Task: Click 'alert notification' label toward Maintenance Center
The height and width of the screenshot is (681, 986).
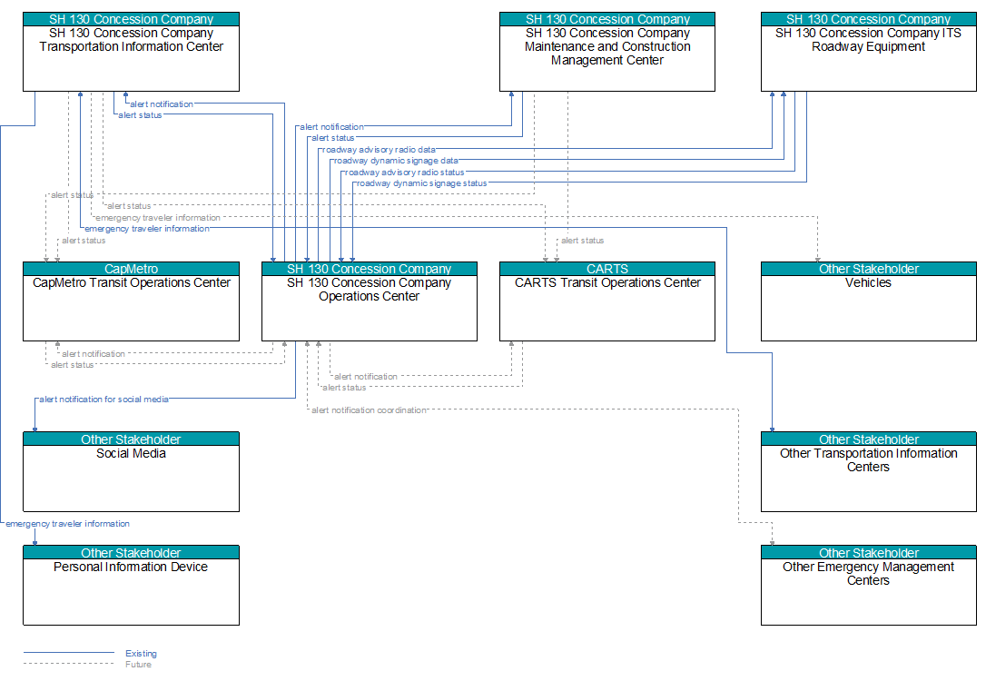Action: (x=331, y=127)
